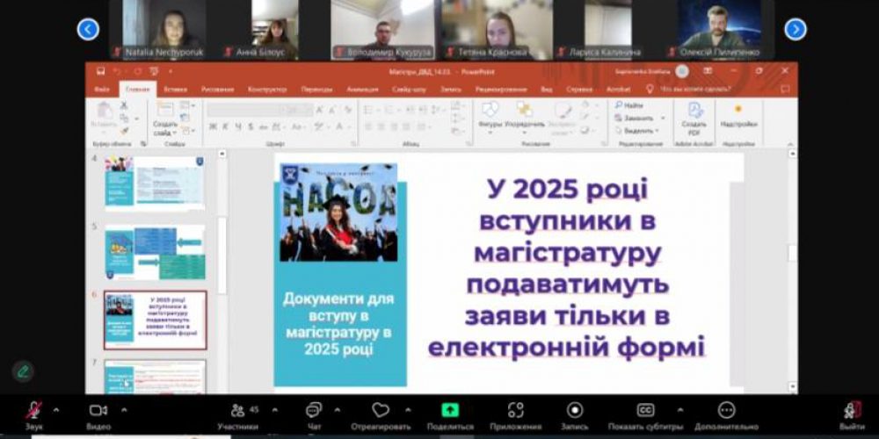Expand the arrow next to Участники
Screen dimensions: 879x439
pyautogui.click(x=273, y=409)
